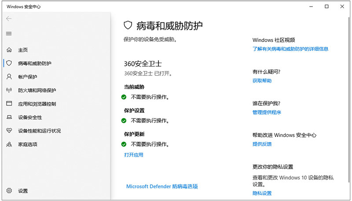Open 设置 at sidebar bottom
This screenshot has height=201, width=352.
point(23,191)
